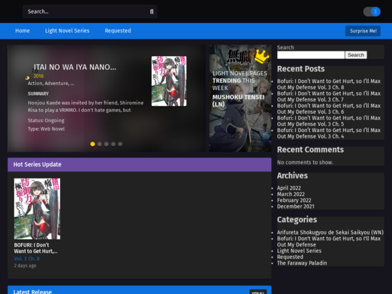This screenshot has width=392, height=294.
Task: Click the yellow crown trending icon
Action: (x=261, y=56)
